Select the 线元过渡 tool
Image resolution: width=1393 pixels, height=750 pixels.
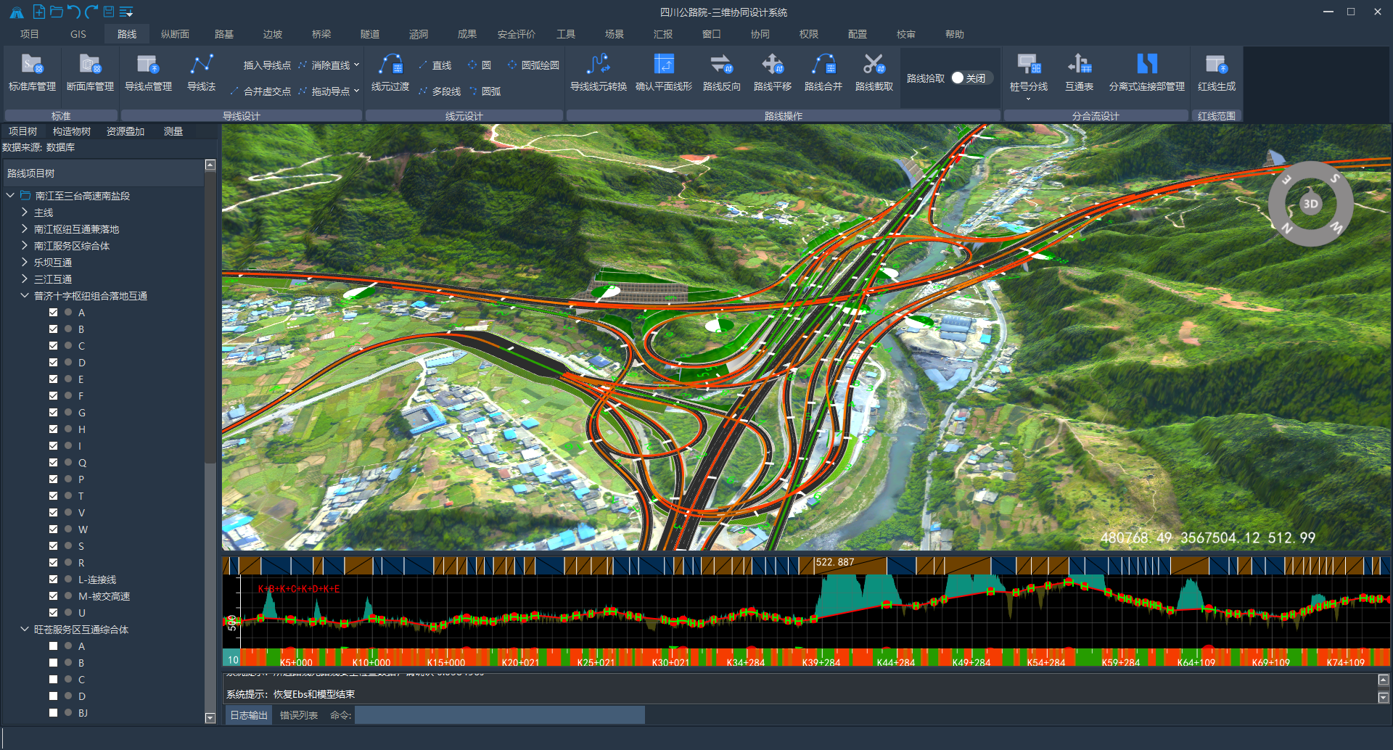point(390,73)
